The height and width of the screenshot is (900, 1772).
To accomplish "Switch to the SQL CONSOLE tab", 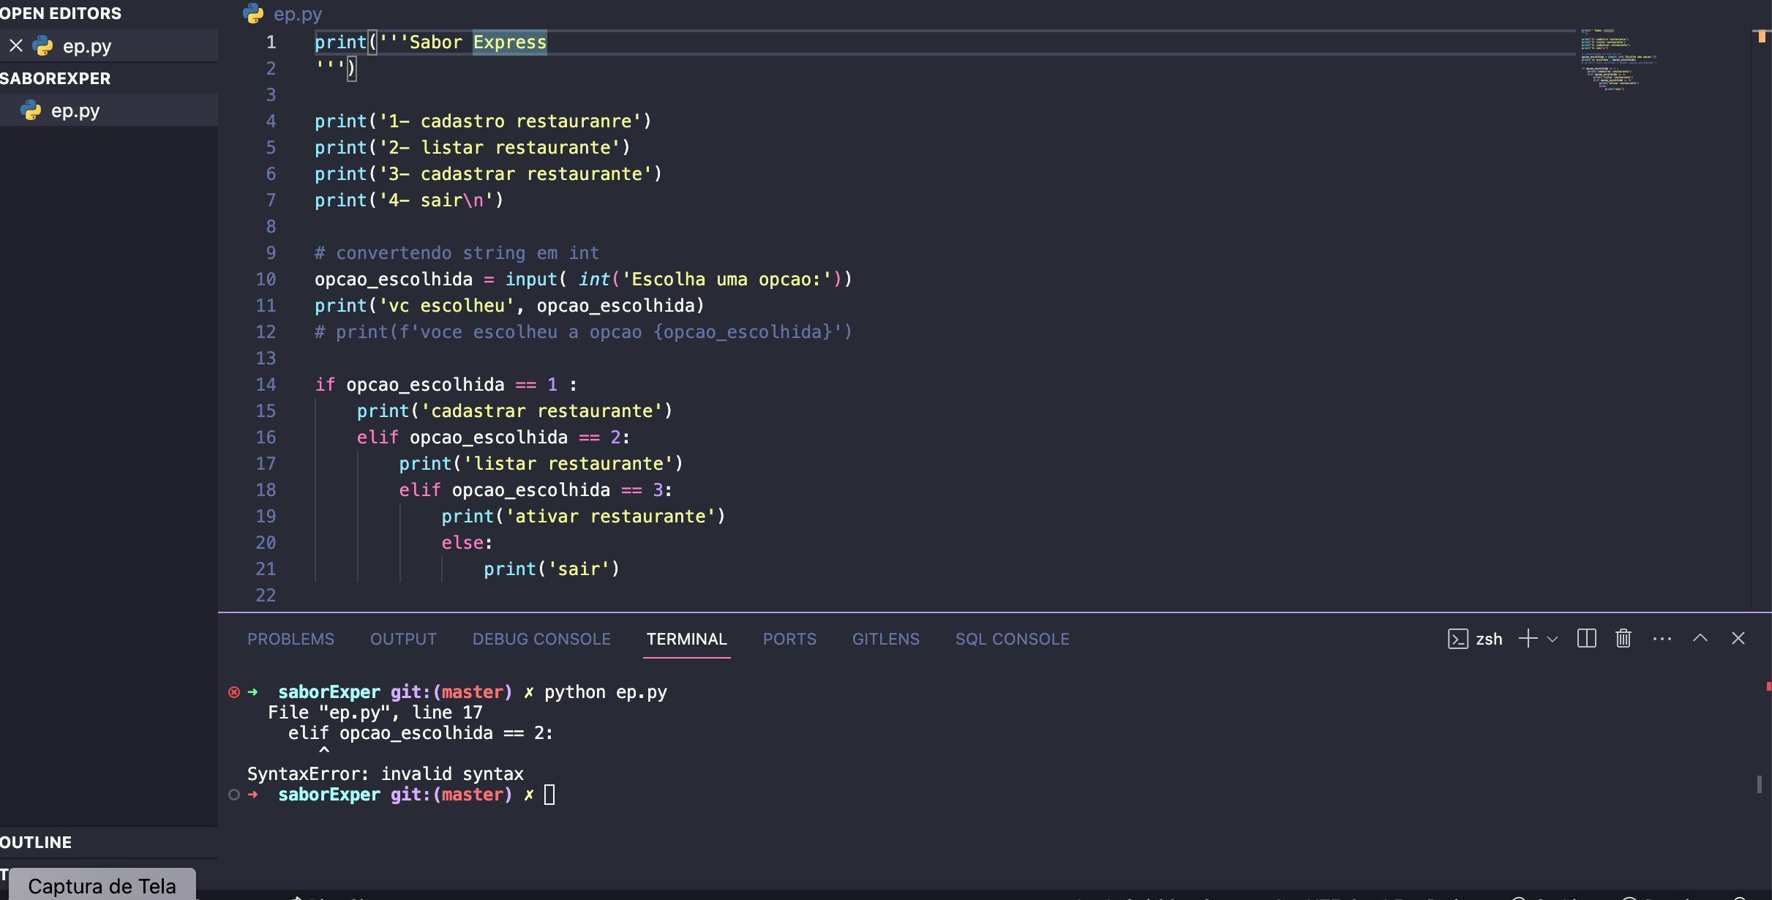I will (x=1012, y=639).
